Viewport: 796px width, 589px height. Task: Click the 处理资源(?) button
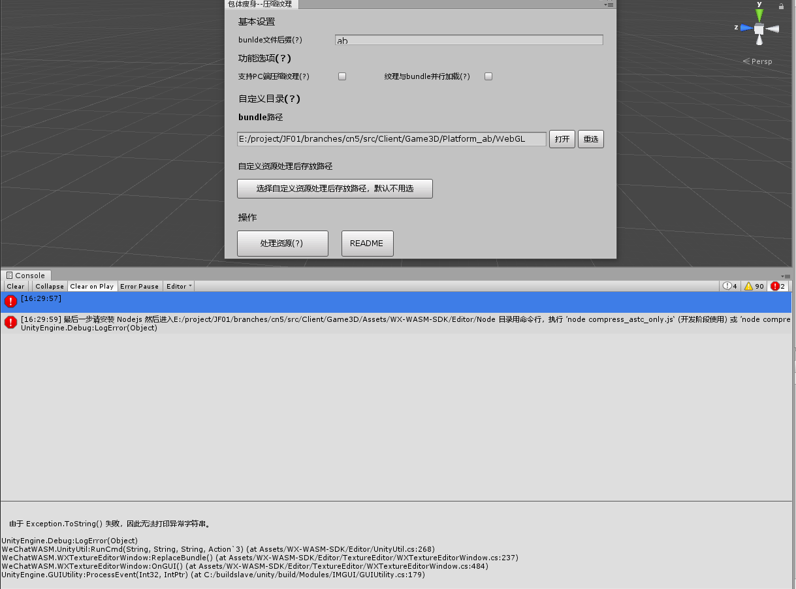coord(282,243)
